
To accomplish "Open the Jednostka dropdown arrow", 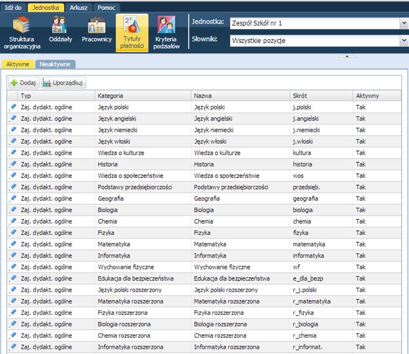I will pyautogui.click(x=404, y=23).
